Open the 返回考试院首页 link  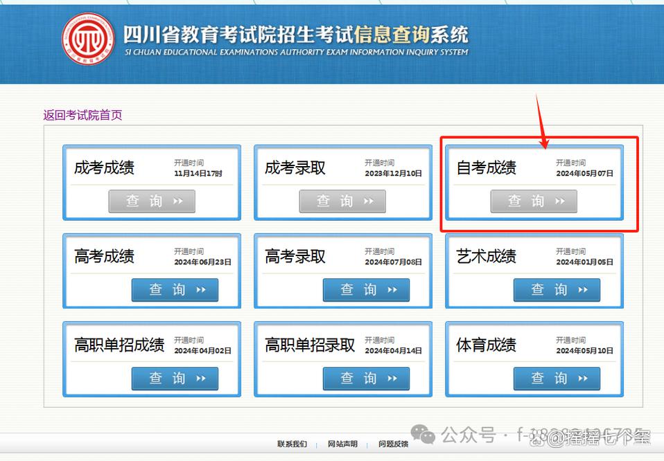[82, 114]
